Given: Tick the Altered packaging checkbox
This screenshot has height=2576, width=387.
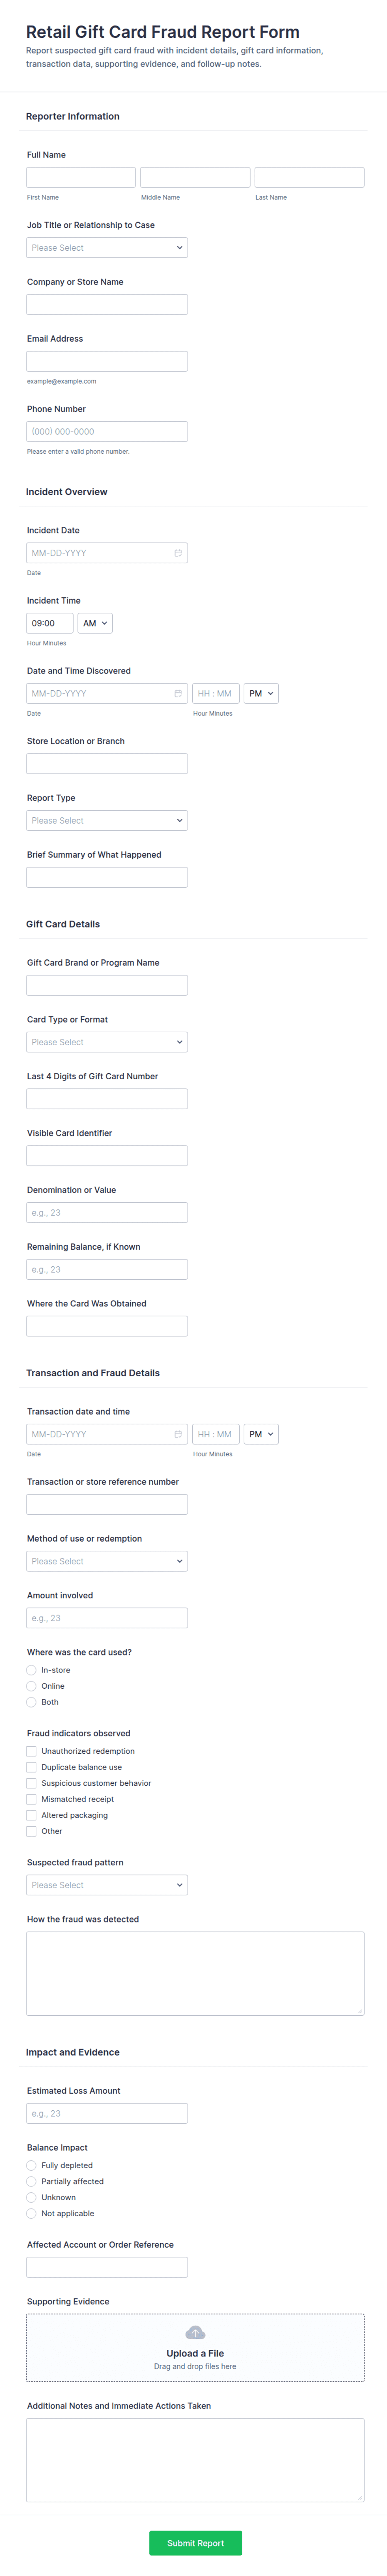Looking at the screenshot, I should coord(31,1815).
